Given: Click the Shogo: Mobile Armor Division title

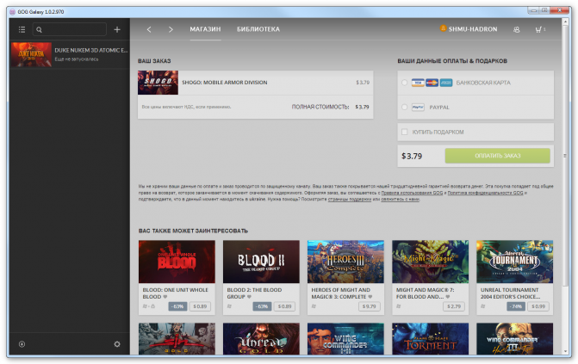Looking at the screenshot, I should coord(224,83).
